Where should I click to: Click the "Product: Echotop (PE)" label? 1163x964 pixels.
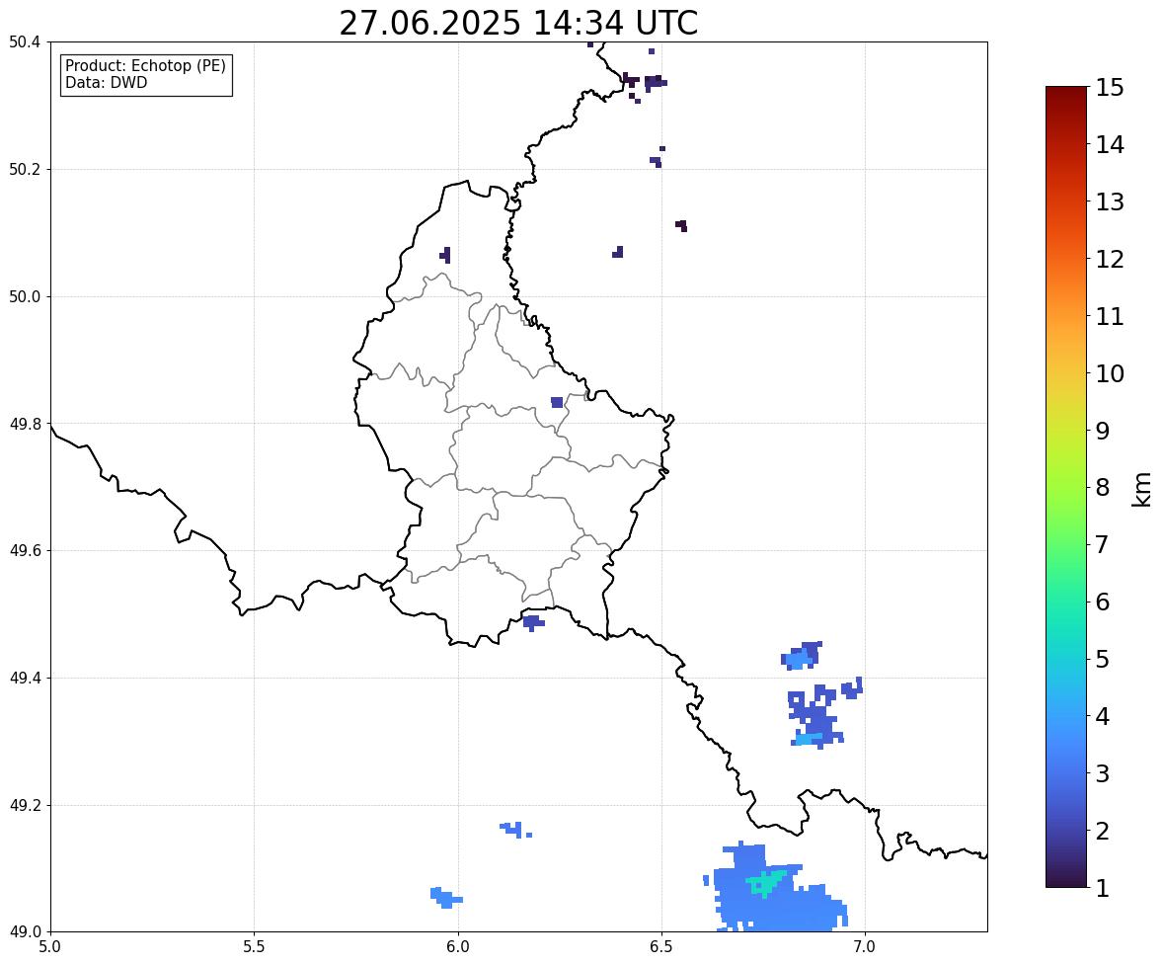(145, 66)
